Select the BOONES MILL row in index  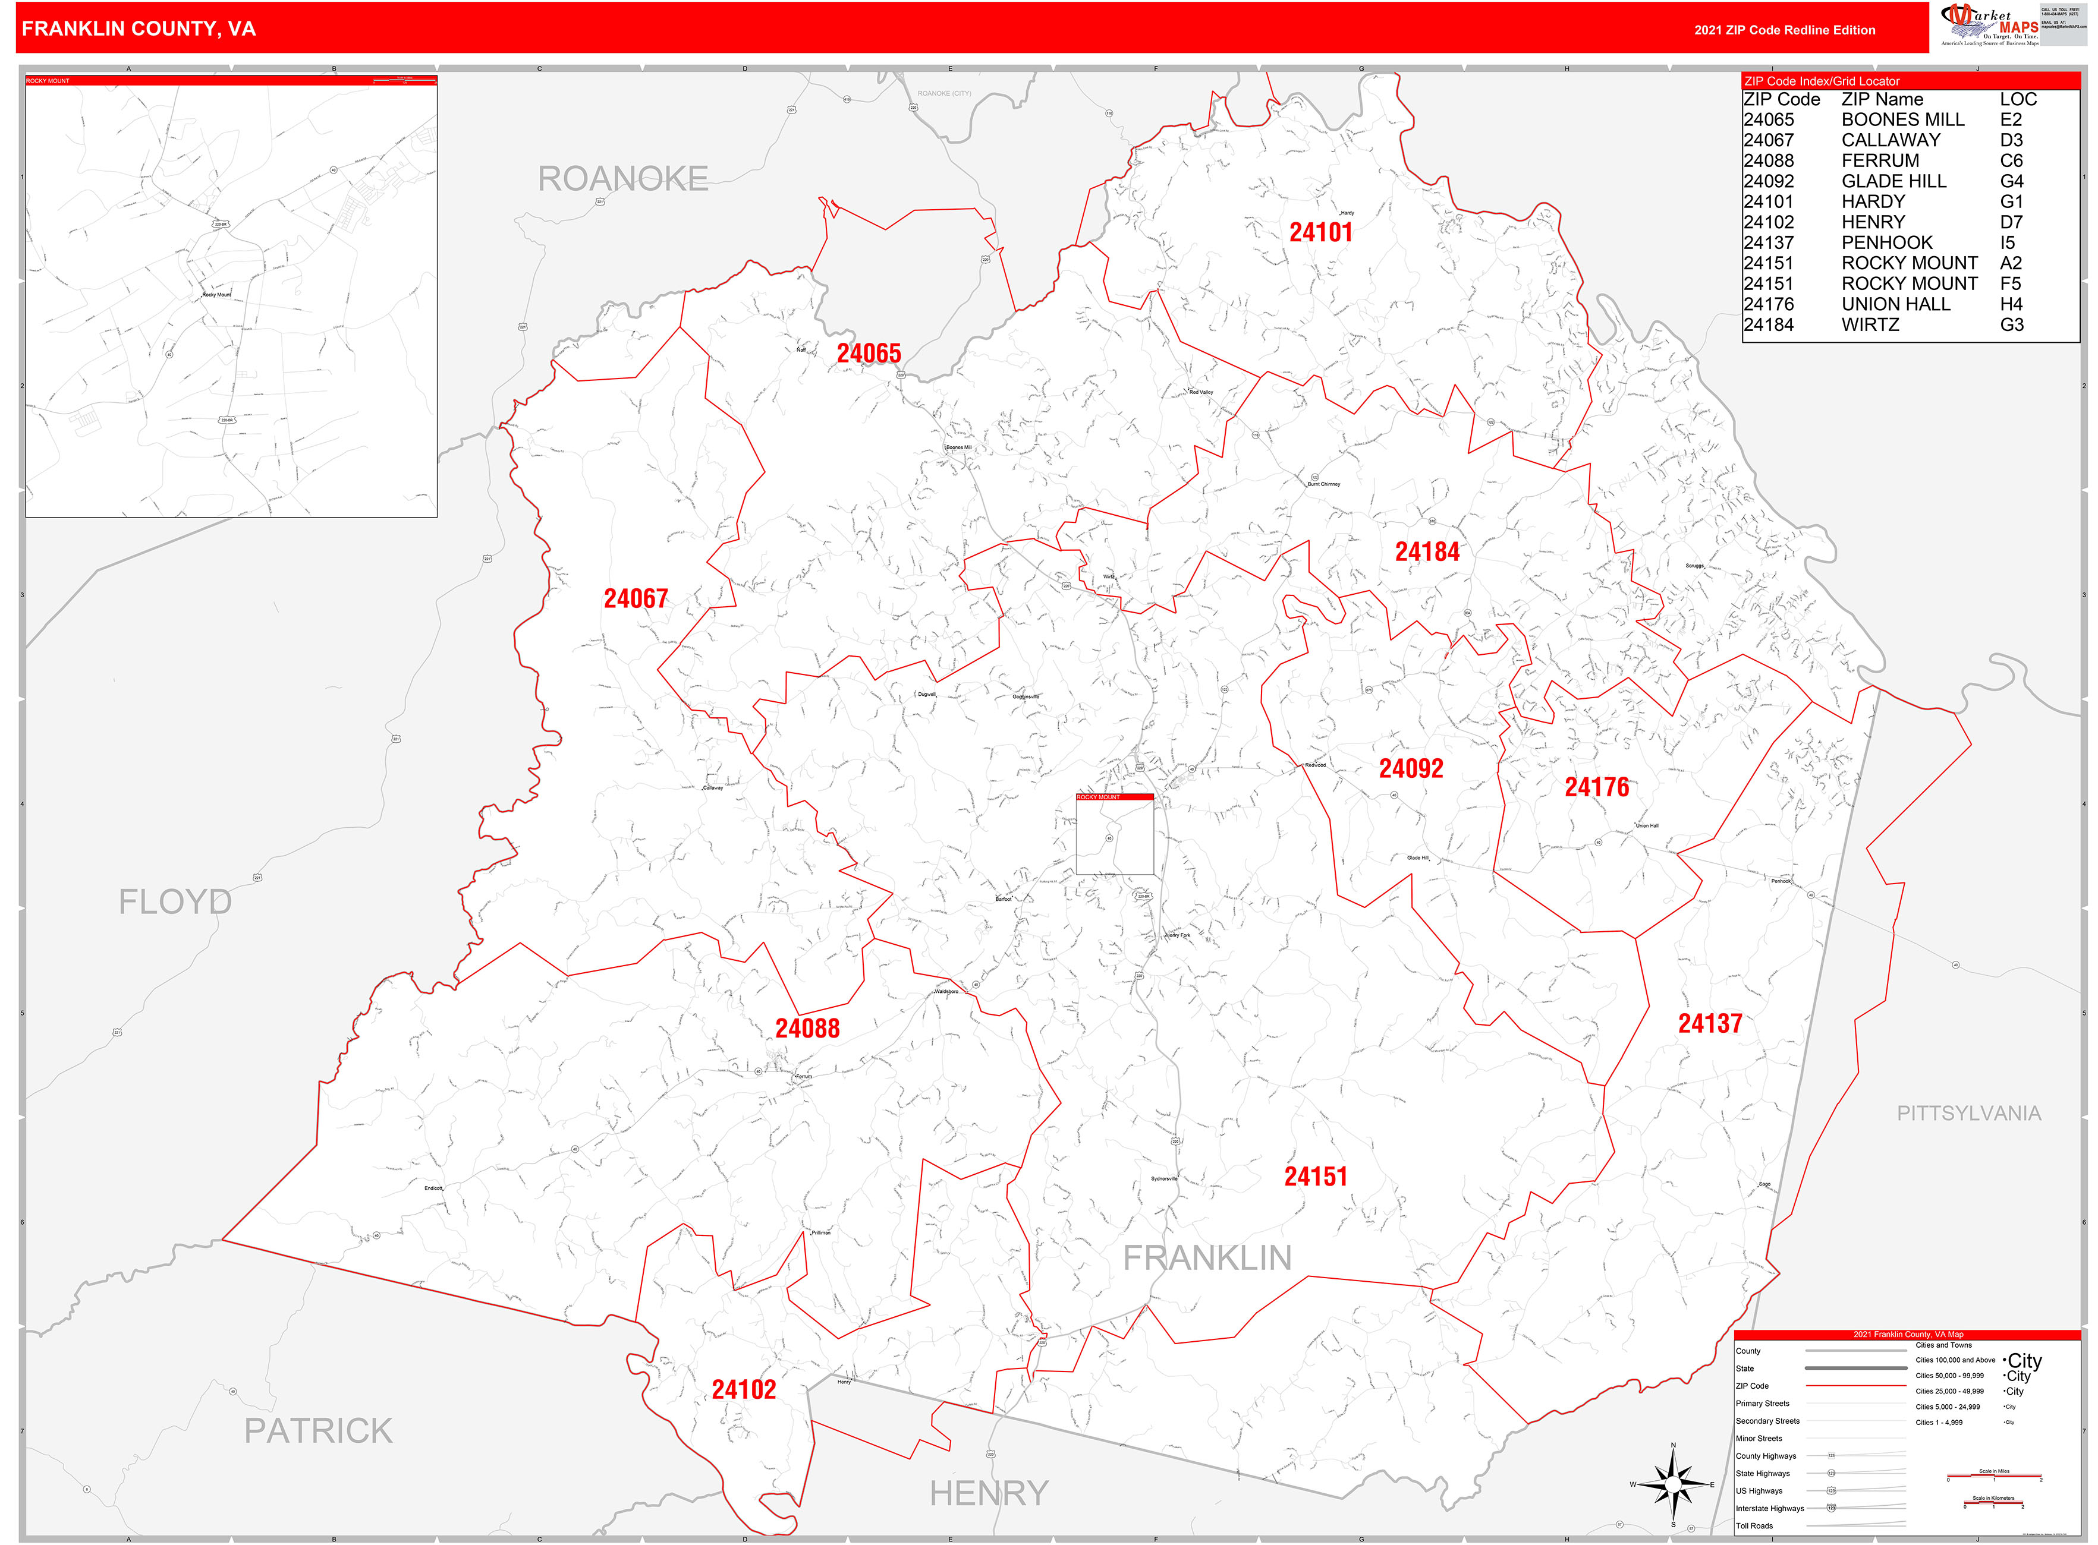pyautogui.click(x=1883, y=119)
